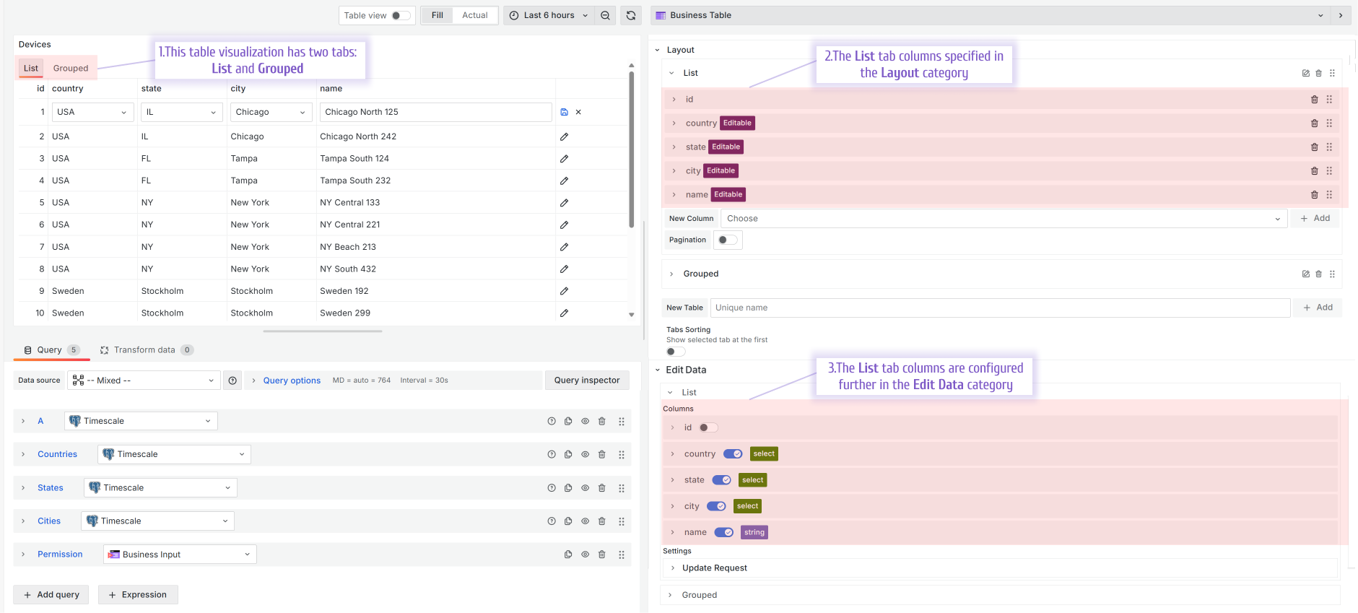The width and height of the screenshot is (1358, 613).
Task: Delete the country column using its trash icon
Action: [x=1314, y=123]
